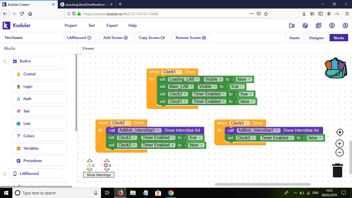This screenshot has width=352, height=198.
Task: Click the dollar monetization icon in header
Action: point(332,26)
